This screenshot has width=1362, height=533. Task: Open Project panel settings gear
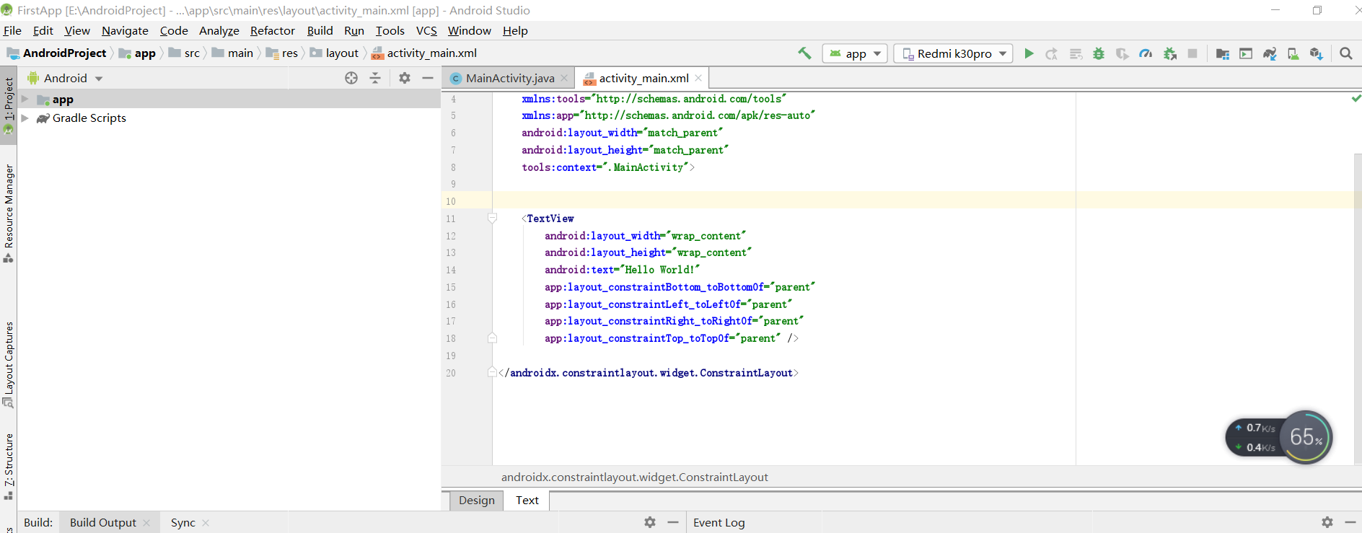[405, 78]
